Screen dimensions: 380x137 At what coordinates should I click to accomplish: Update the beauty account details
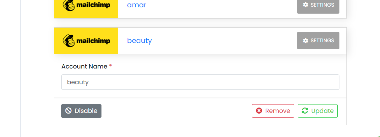317,111
